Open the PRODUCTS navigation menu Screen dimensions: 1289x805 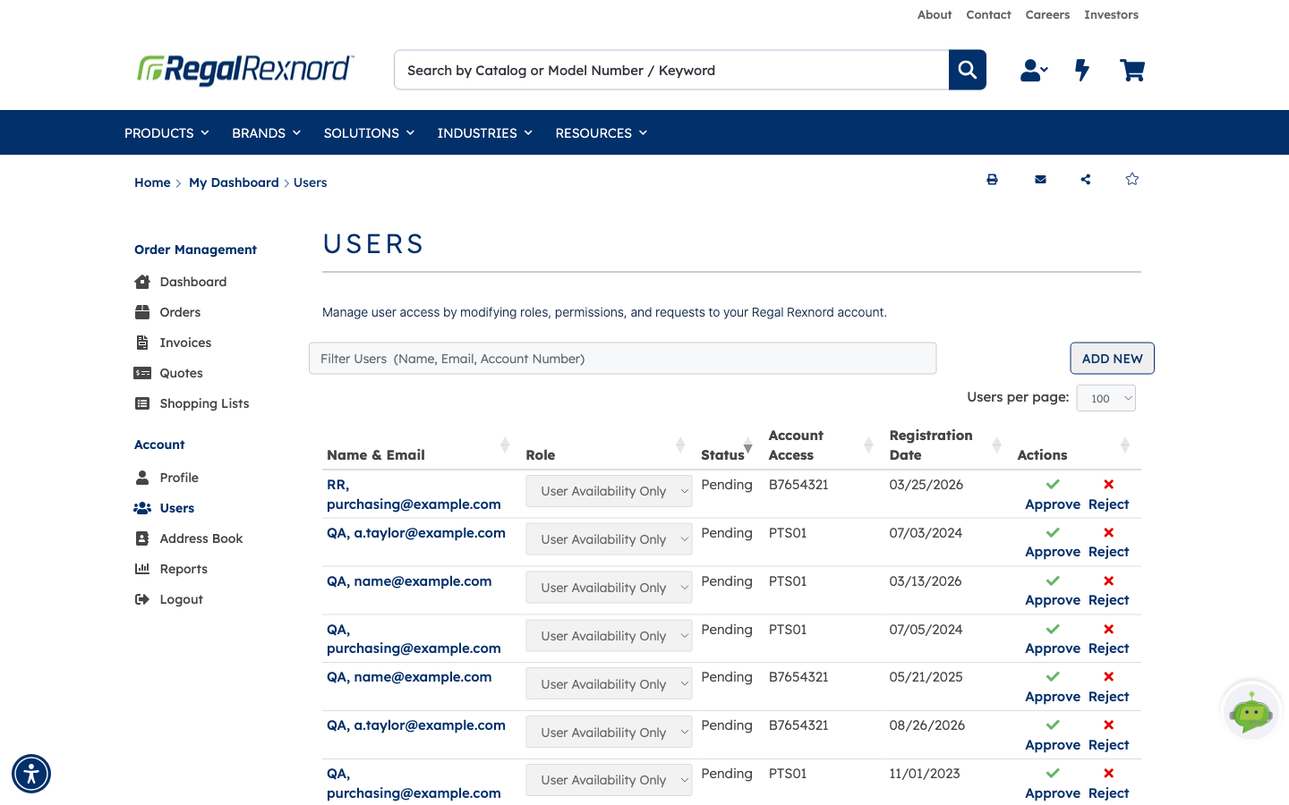tap(166, 132)
